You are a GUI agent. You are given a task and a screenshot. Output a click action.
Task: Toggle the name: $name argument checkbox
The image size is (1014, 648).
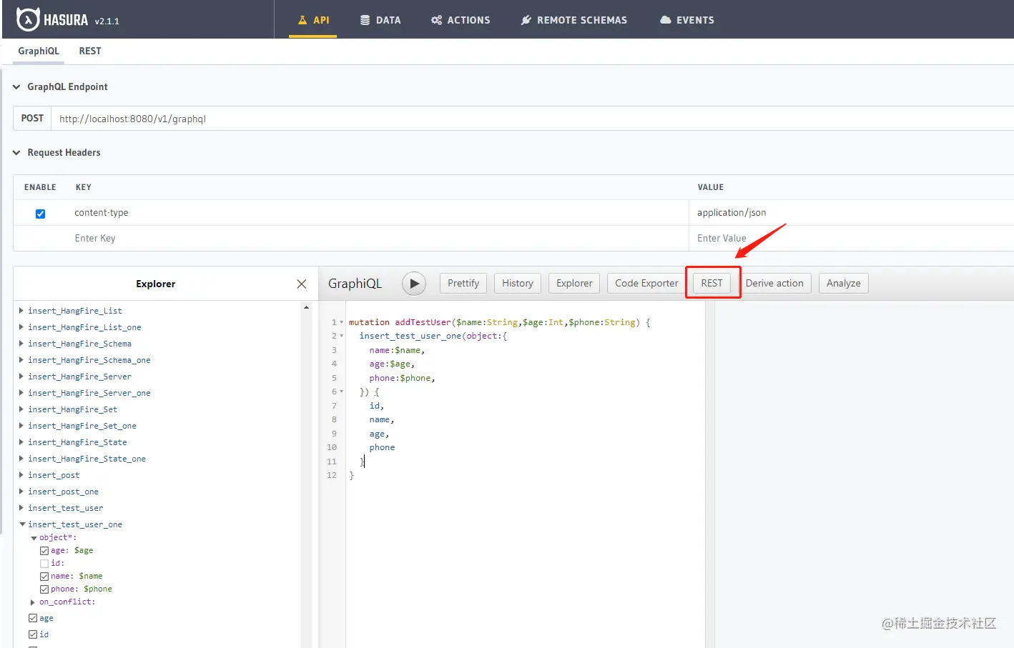click(x=44, y=577)
